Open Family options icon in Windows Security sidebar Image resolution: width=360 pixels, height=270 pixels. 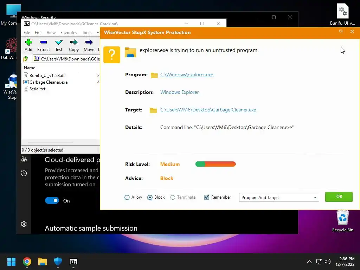[x=24, y=159]
